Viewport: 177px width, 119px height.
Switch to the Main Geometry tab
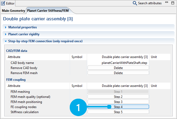pyautogui.click(x=13, y=11)
